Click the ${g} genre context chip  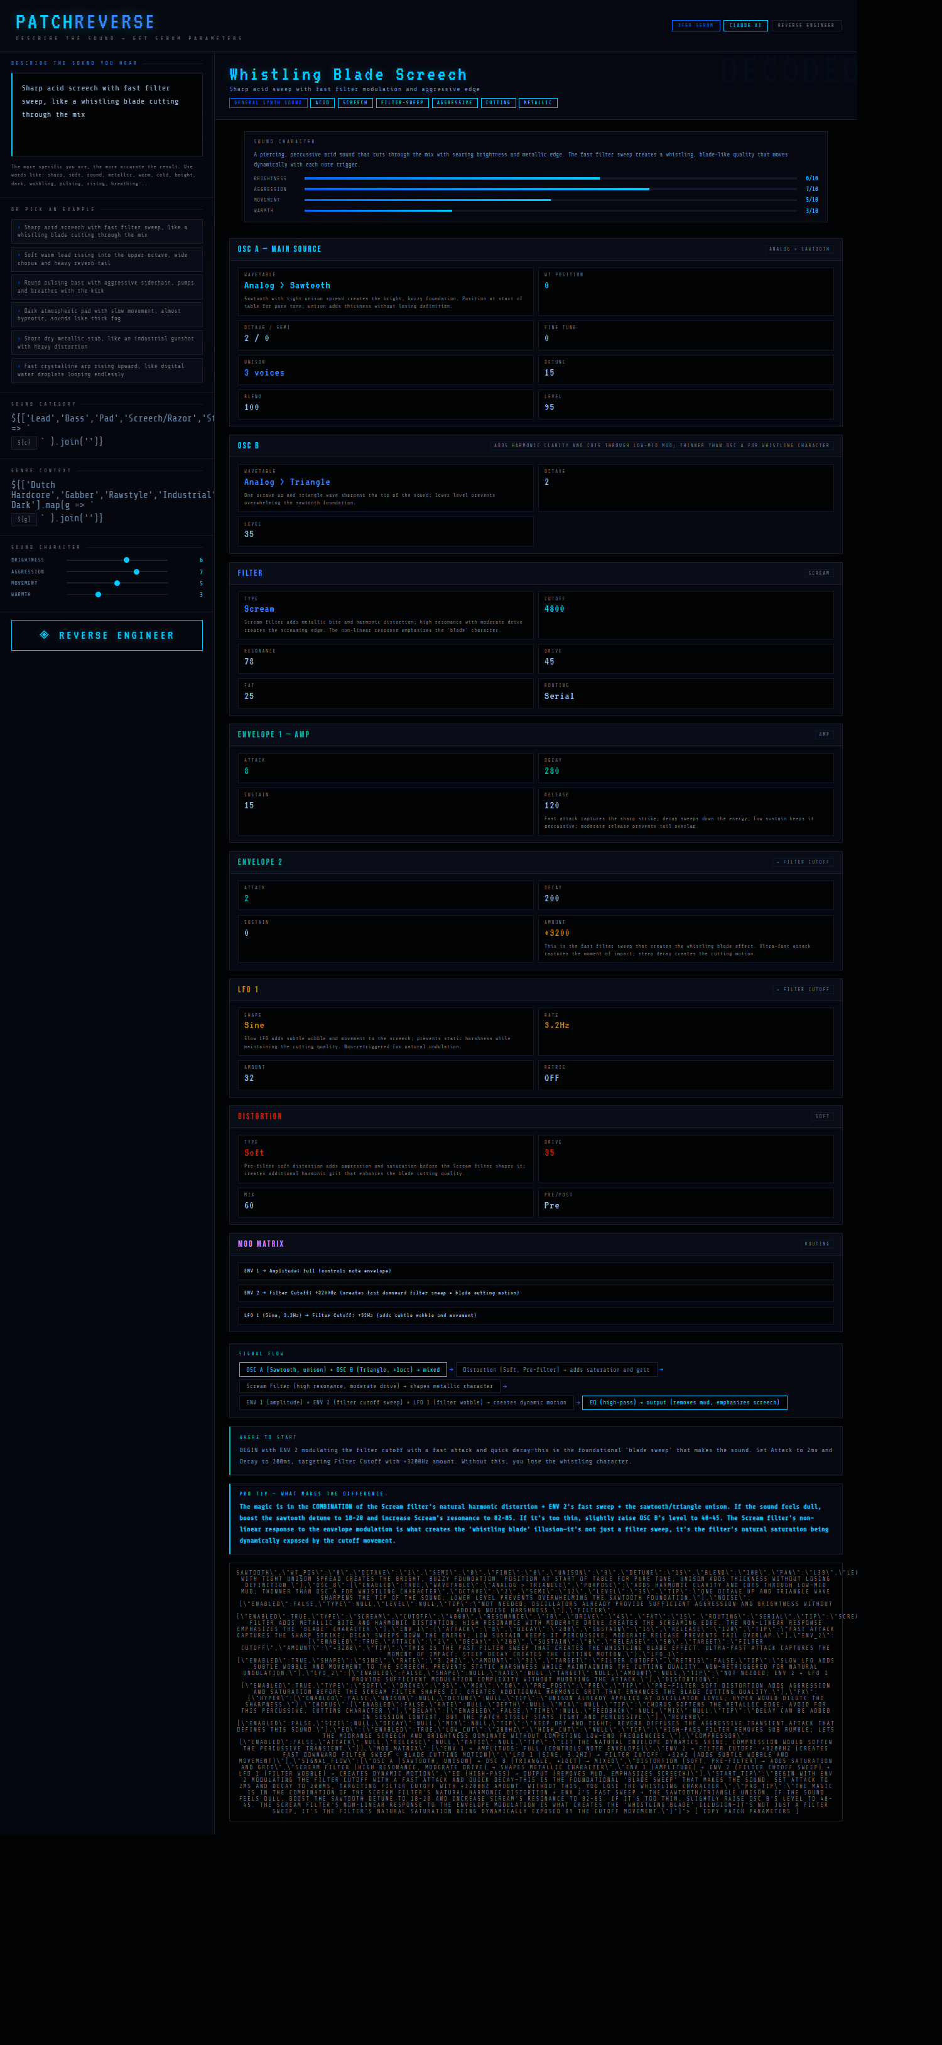(x=24, y=519)
